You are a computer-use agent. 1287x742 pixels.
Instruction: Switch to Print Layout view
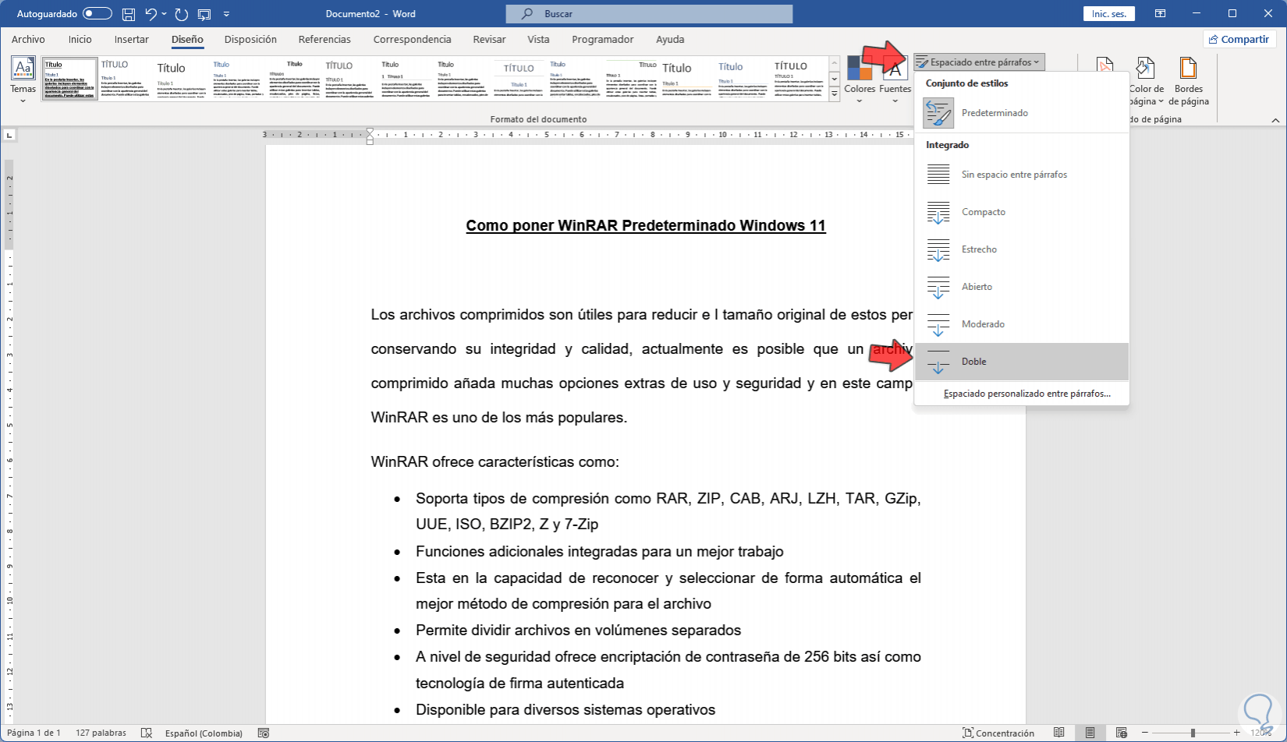point(1090,733)
